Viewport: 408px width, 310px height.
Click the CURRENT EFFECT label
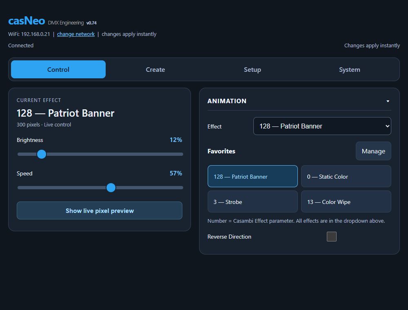[x=39, y=100]
